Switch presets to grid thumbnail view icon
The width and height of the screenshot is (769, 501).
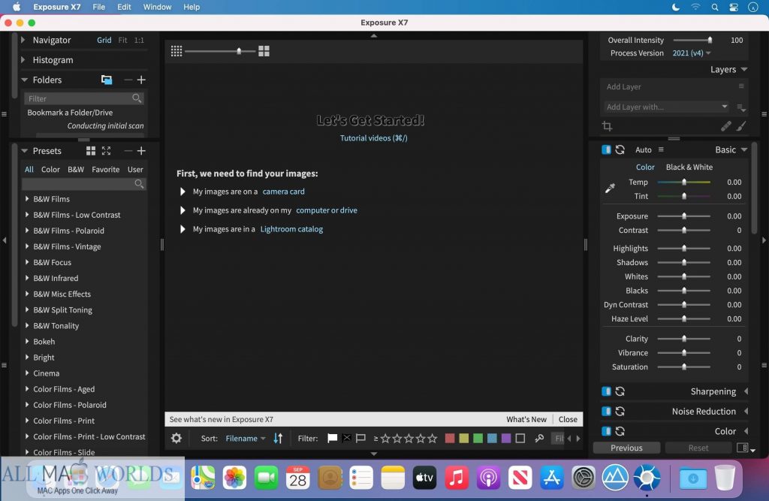pos(91,151)
